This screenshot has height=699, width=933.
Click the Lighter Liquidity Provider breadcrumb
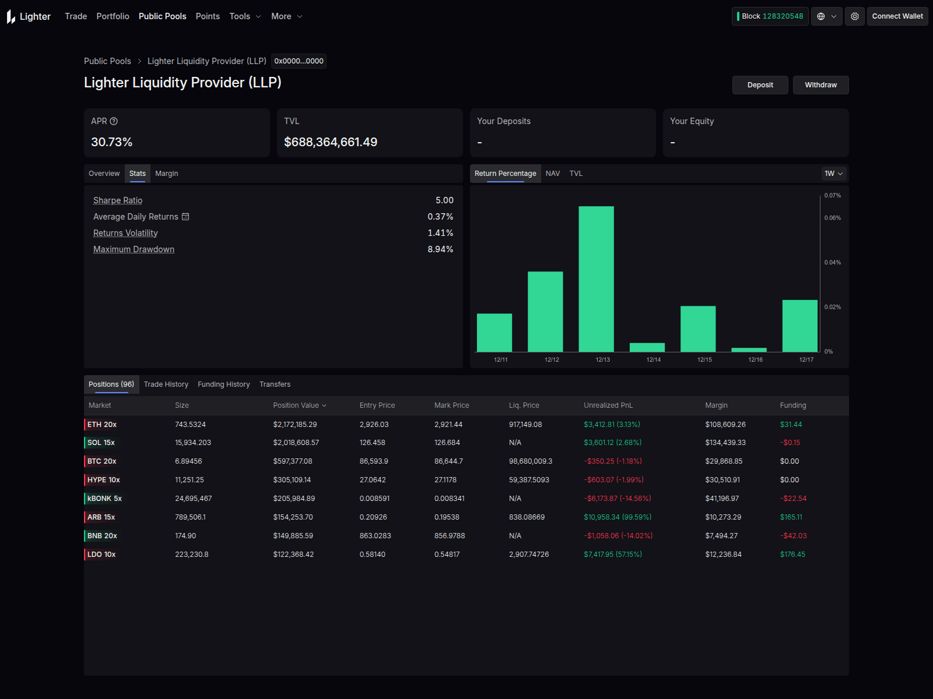[206, 61]
